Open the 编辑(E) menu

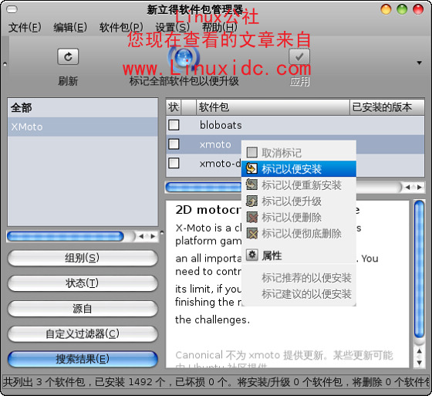coord(70,27)
